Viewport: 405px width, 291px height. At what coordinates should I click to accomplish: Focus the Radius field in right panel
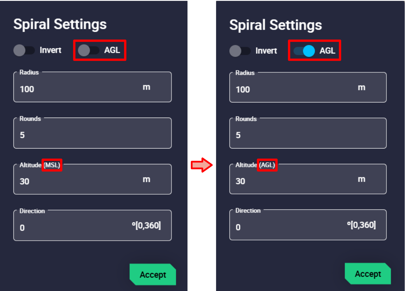point(295,89)
